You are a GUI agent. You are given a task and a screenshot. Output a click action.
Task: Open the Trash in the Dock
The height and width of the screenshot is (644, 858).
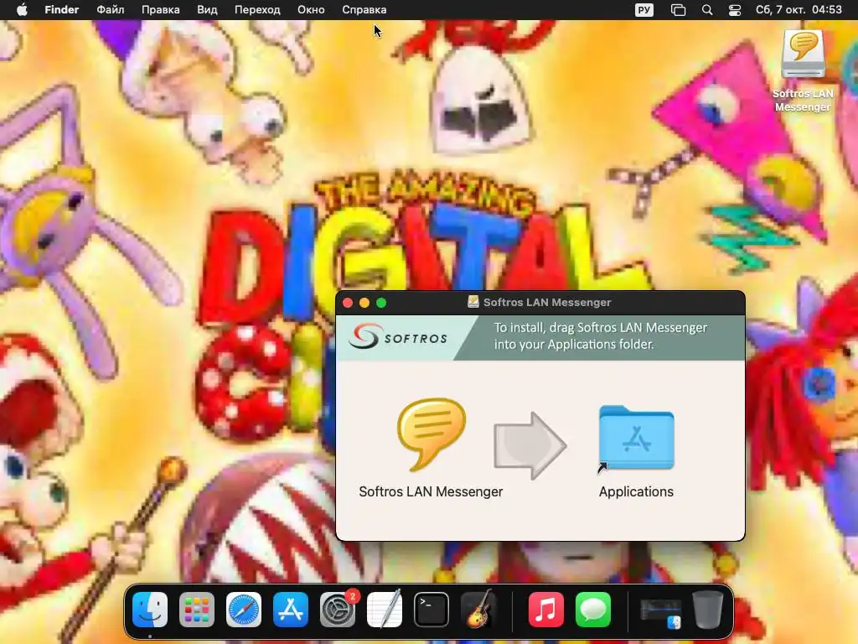point(707,609)
